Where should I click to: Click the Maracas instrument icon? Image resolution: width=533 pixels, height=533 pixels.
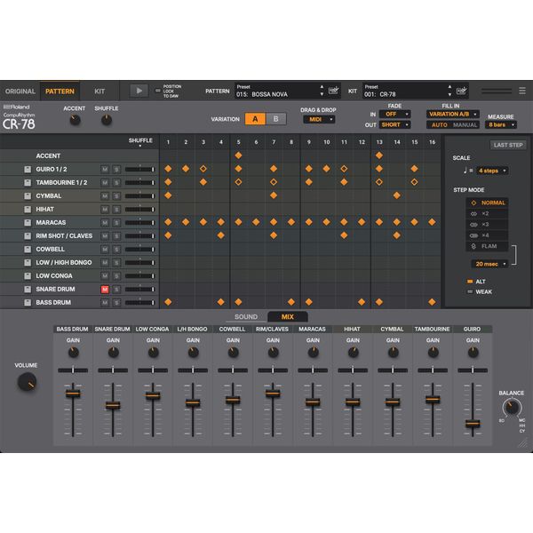click(x=28, y=223)
